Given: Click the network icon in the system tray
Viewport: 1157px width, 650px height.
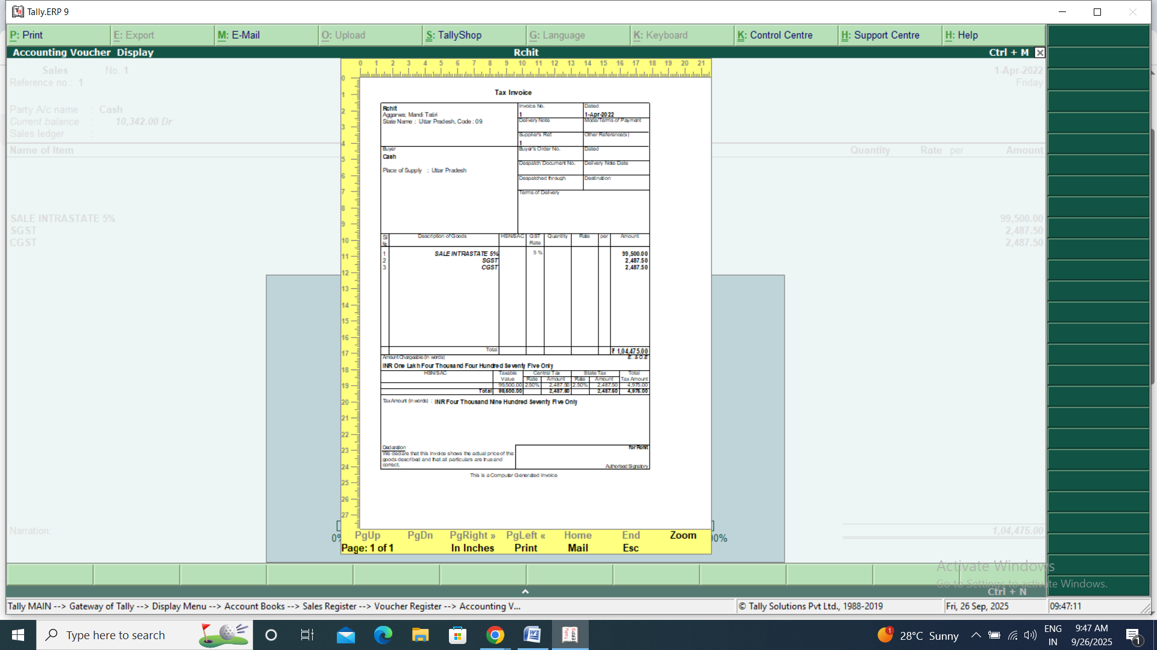Looking at the screenshot, I should tap(1012, 635).
